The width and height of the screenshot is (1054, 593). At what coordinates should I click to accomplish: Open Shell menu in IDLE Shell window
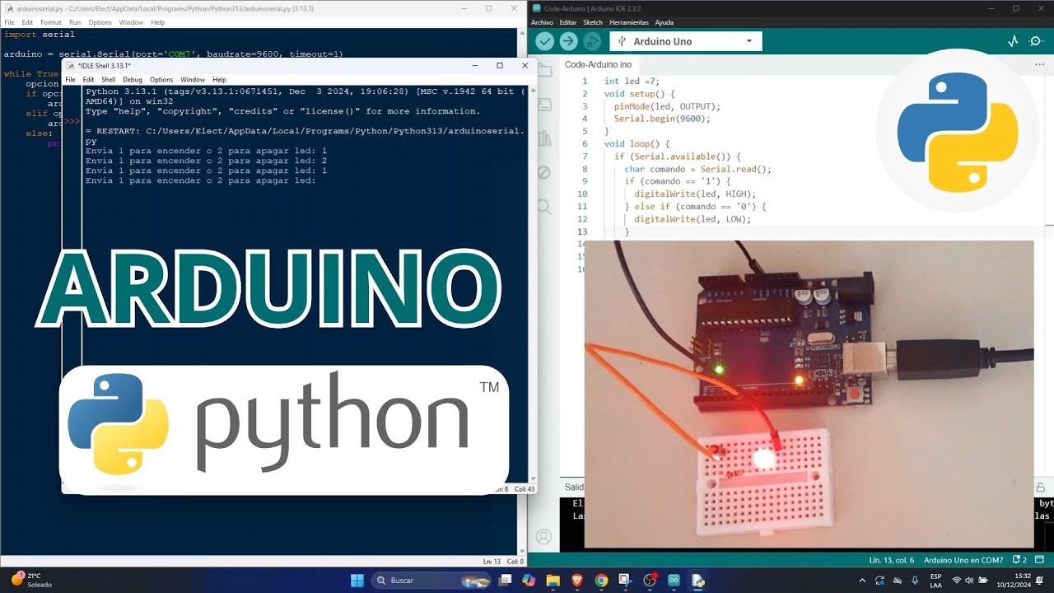pyautogui.click(x=109, y=80)
